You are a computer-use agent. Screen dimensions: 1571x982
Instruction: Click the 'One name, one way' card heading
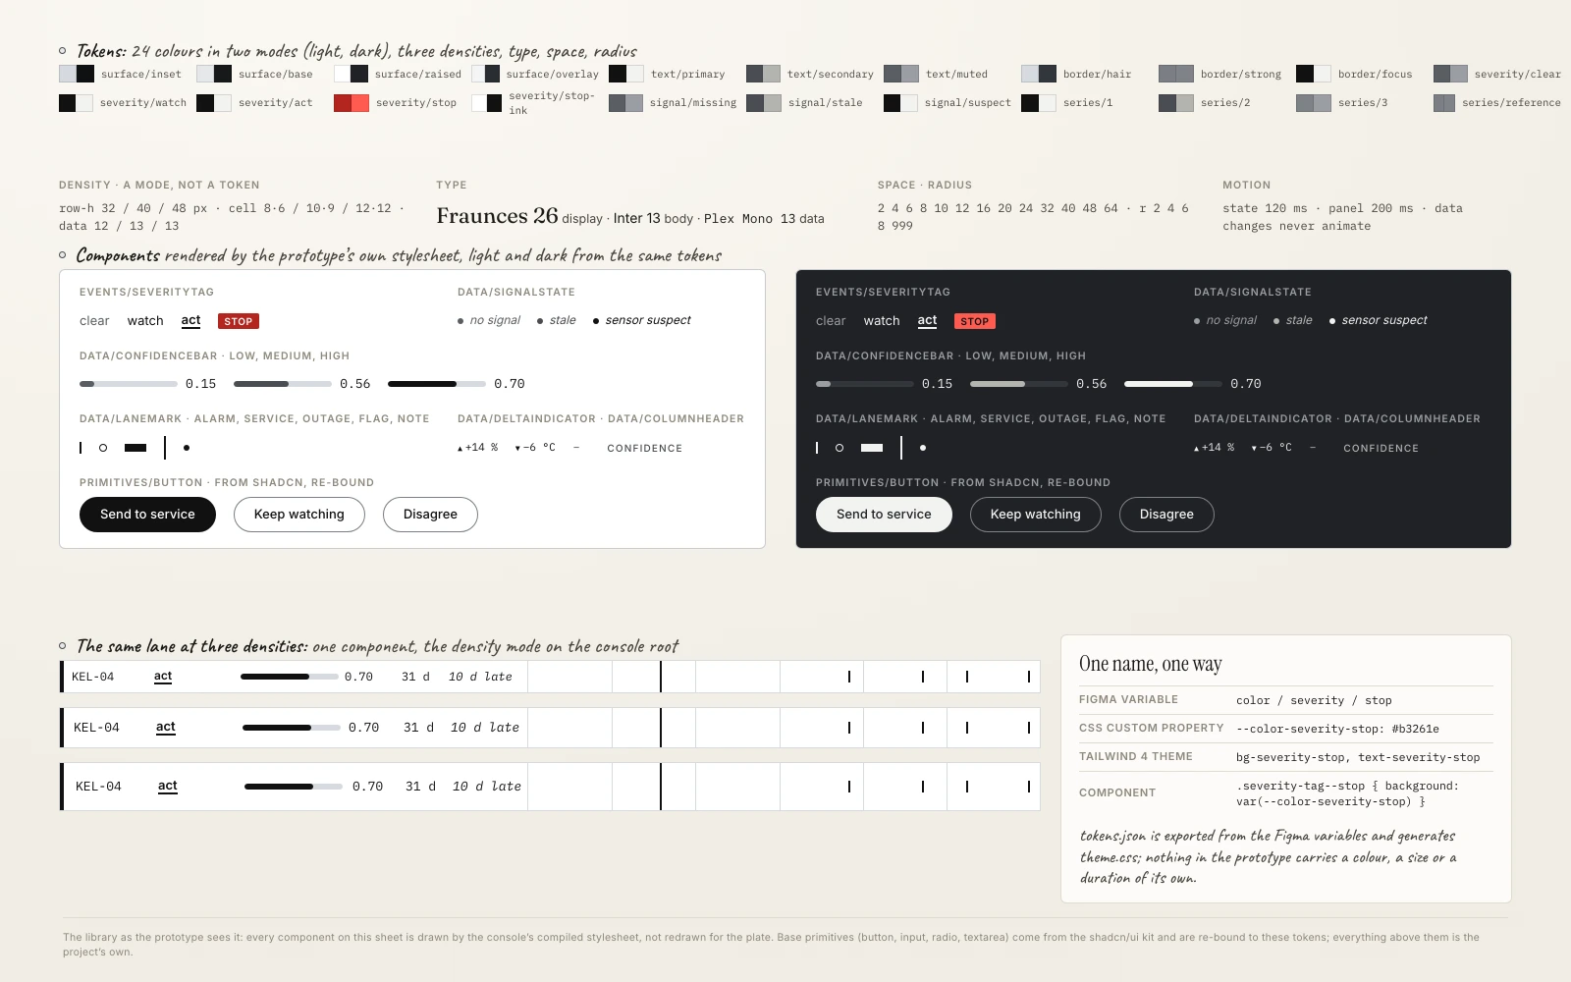tap(1151, 664)
